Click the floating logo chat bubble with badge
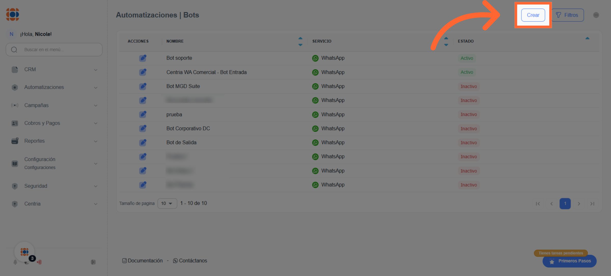611x276 pixels. pos(25,252)
